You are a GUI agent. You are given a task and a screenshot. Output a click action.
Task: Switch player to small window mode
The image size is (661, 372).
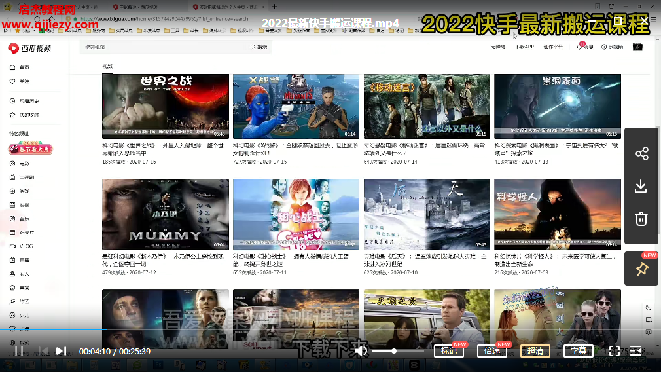click(x=649, y=320)
